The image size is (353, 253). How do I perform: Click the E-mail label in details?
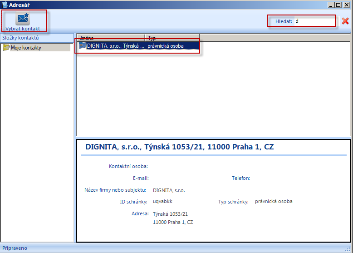141,178
